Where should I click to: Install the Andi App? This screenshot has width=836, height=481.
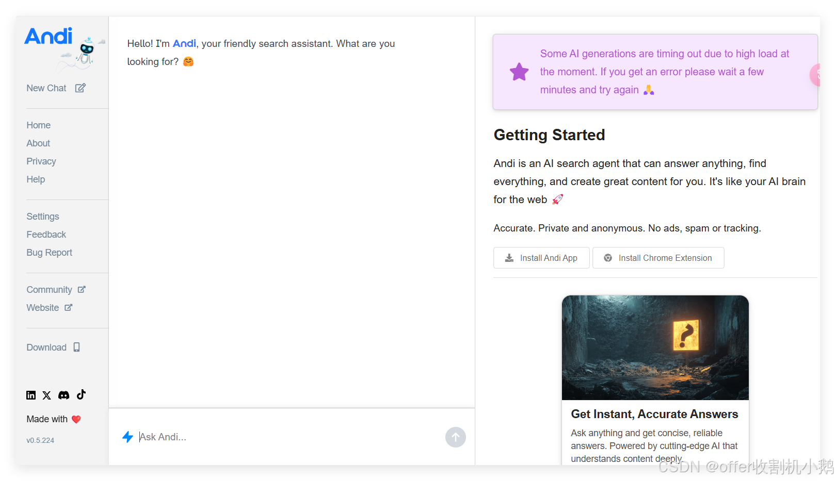click(x=541, y=258)
